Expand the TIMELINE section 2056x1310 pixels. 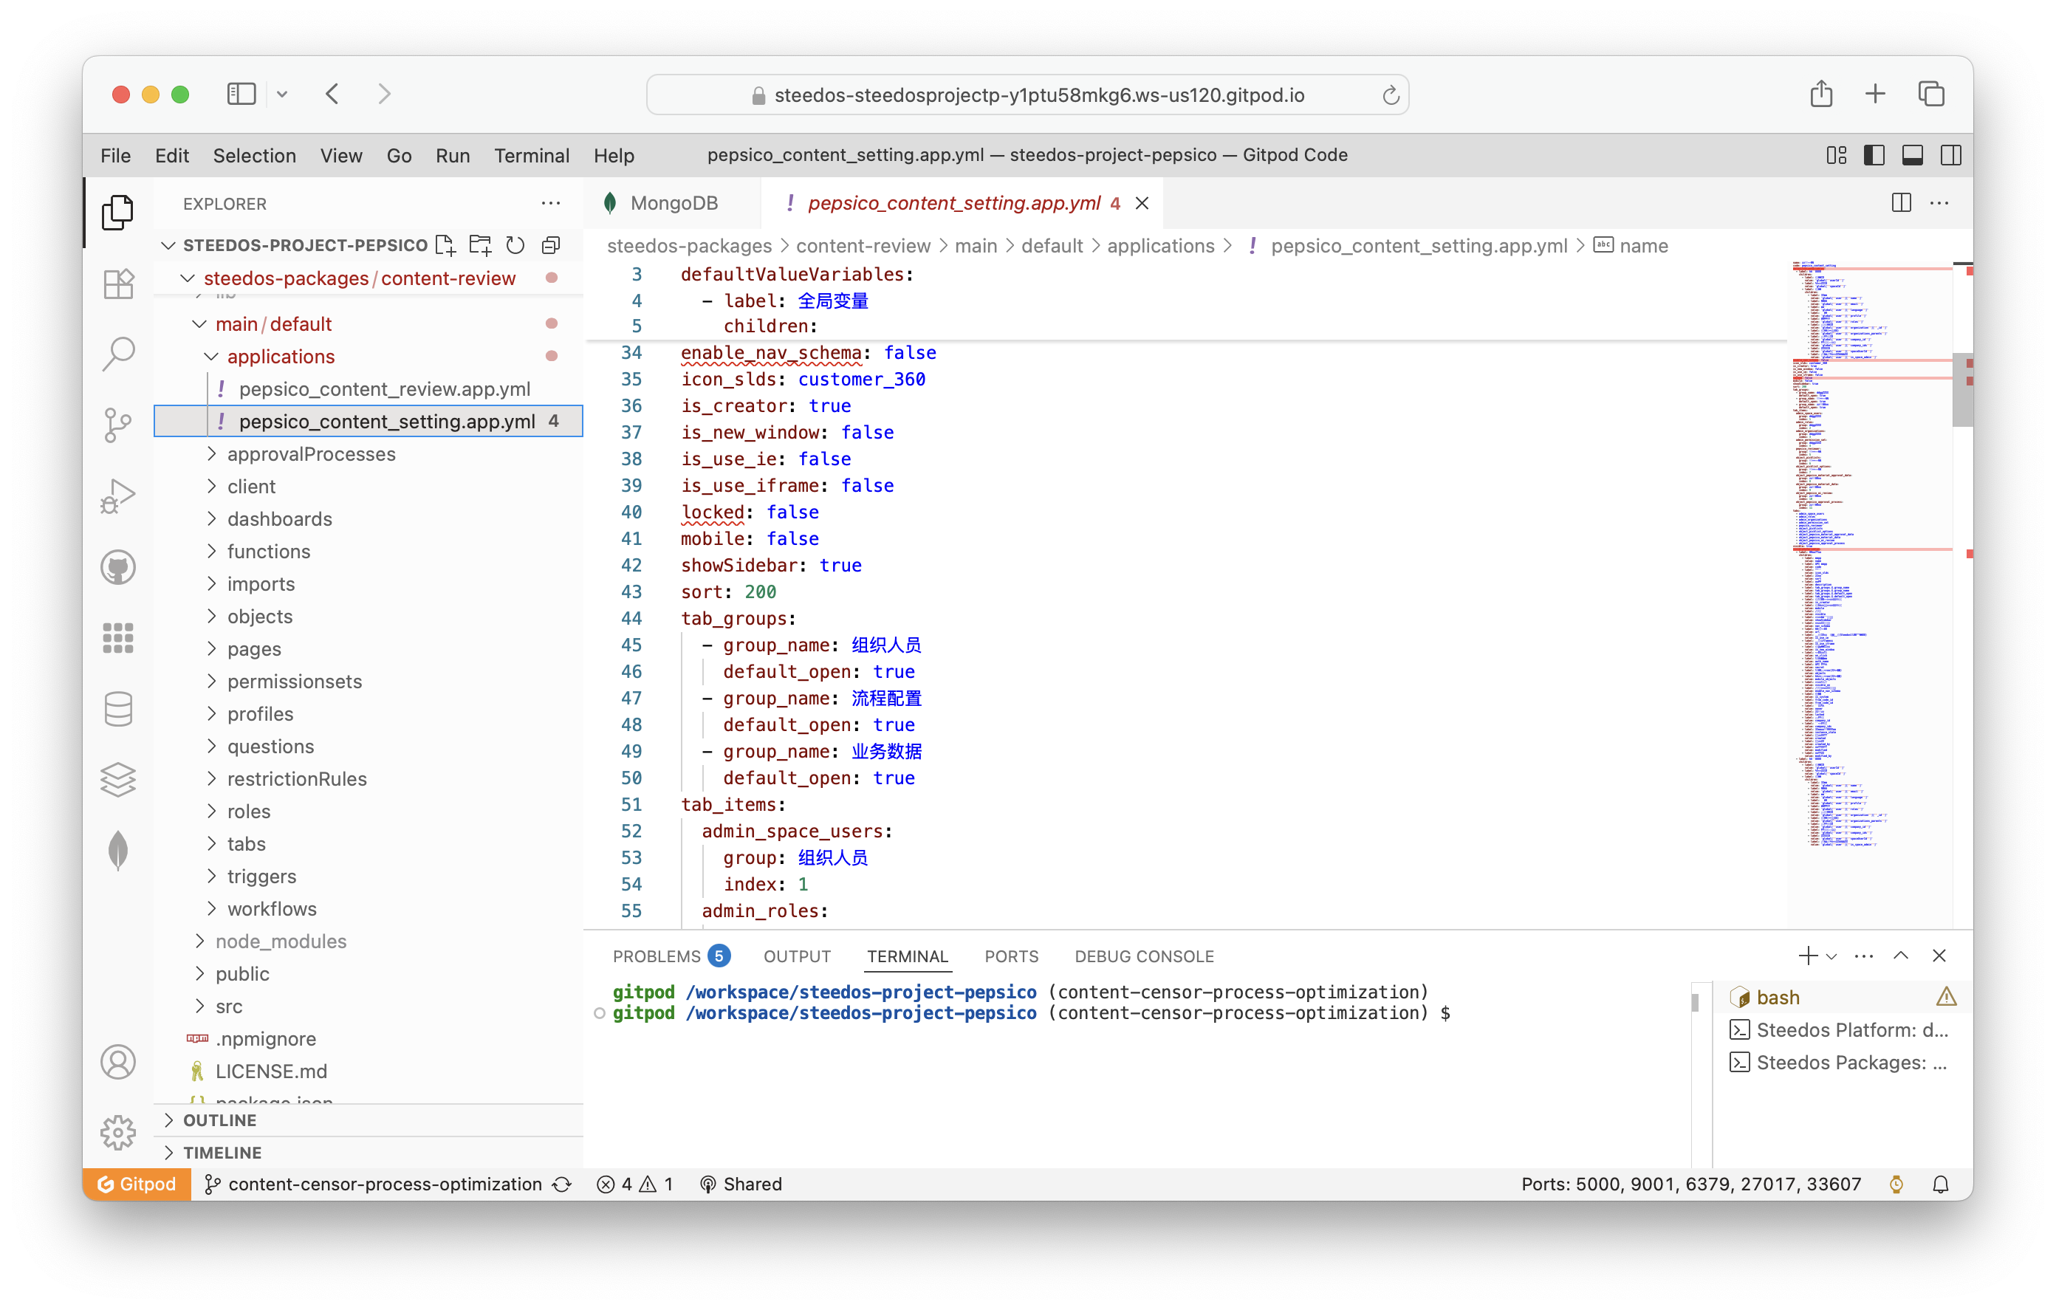[x=168, y=1152]
